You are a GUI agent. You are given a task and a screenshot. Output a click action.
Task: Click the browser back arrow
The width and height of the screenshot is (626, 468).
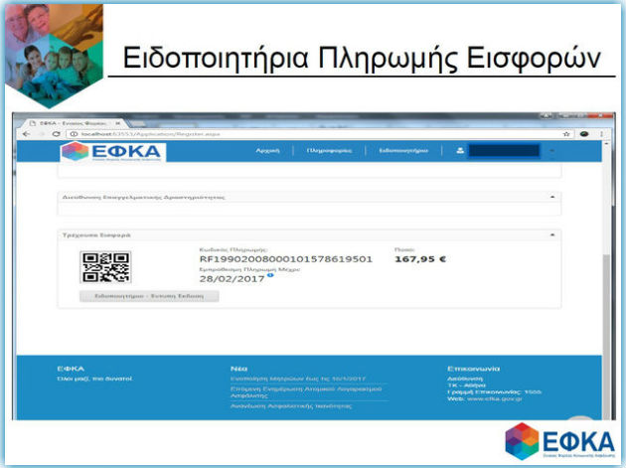[x=27, y=134]
